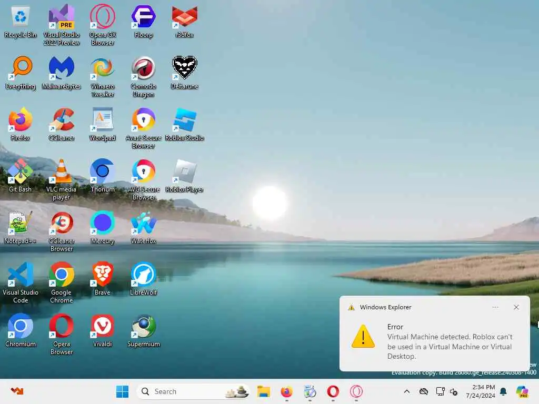Switch to Firefox on the taskbar
The height and width of the screenshot is (404, 539).
pos(287,391)
